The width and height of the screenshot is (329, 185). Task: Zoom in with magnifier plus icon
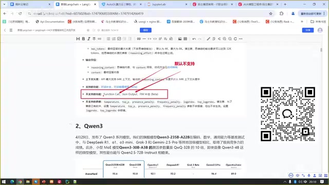click(x=225, y=39)
